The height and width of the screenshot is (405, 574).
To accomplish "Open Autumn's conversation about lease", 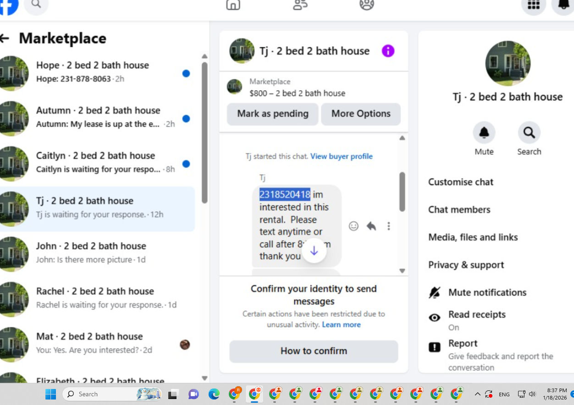I will coord(97,119).
